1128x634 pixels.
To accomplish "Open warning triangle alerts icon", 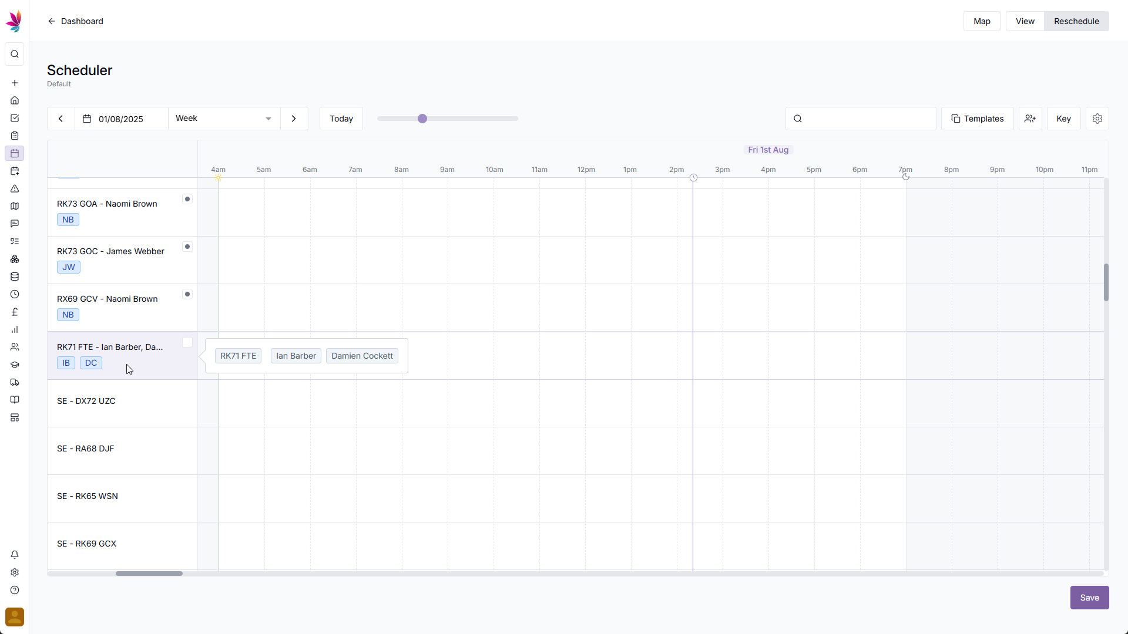I will (15, 188).
